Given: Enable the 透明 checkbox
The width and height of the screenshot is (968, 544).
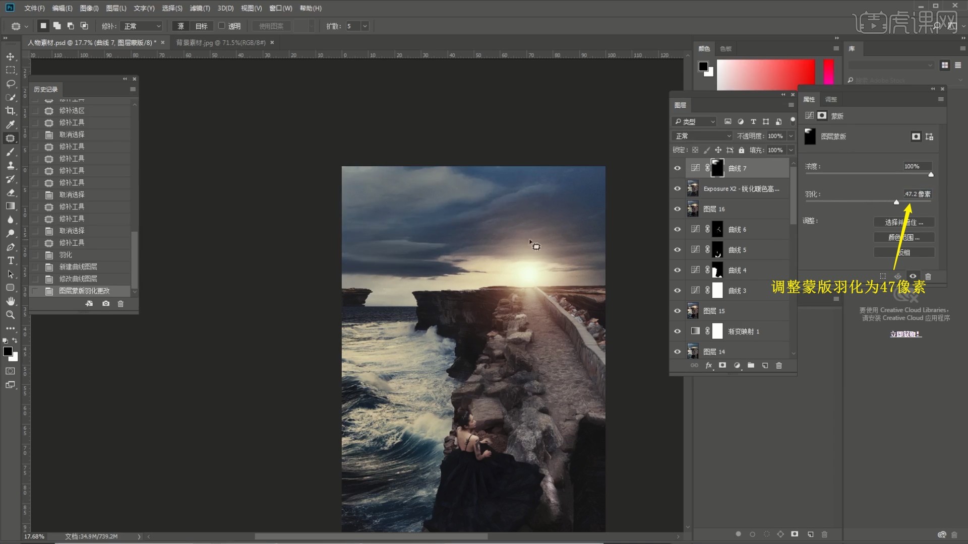Looking at the screenshot, I should (221, 26).
